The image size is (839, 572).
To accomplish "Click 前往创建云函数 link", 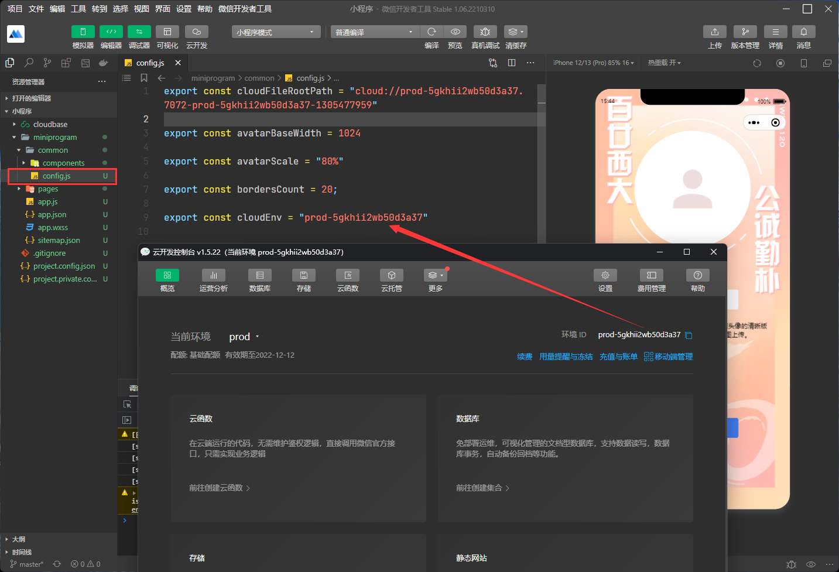I will tap(220, 488).
